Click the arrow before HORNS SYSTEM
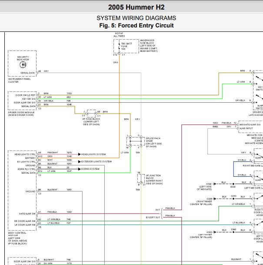This screenshot has height=265, width=263. coord(80,169)
